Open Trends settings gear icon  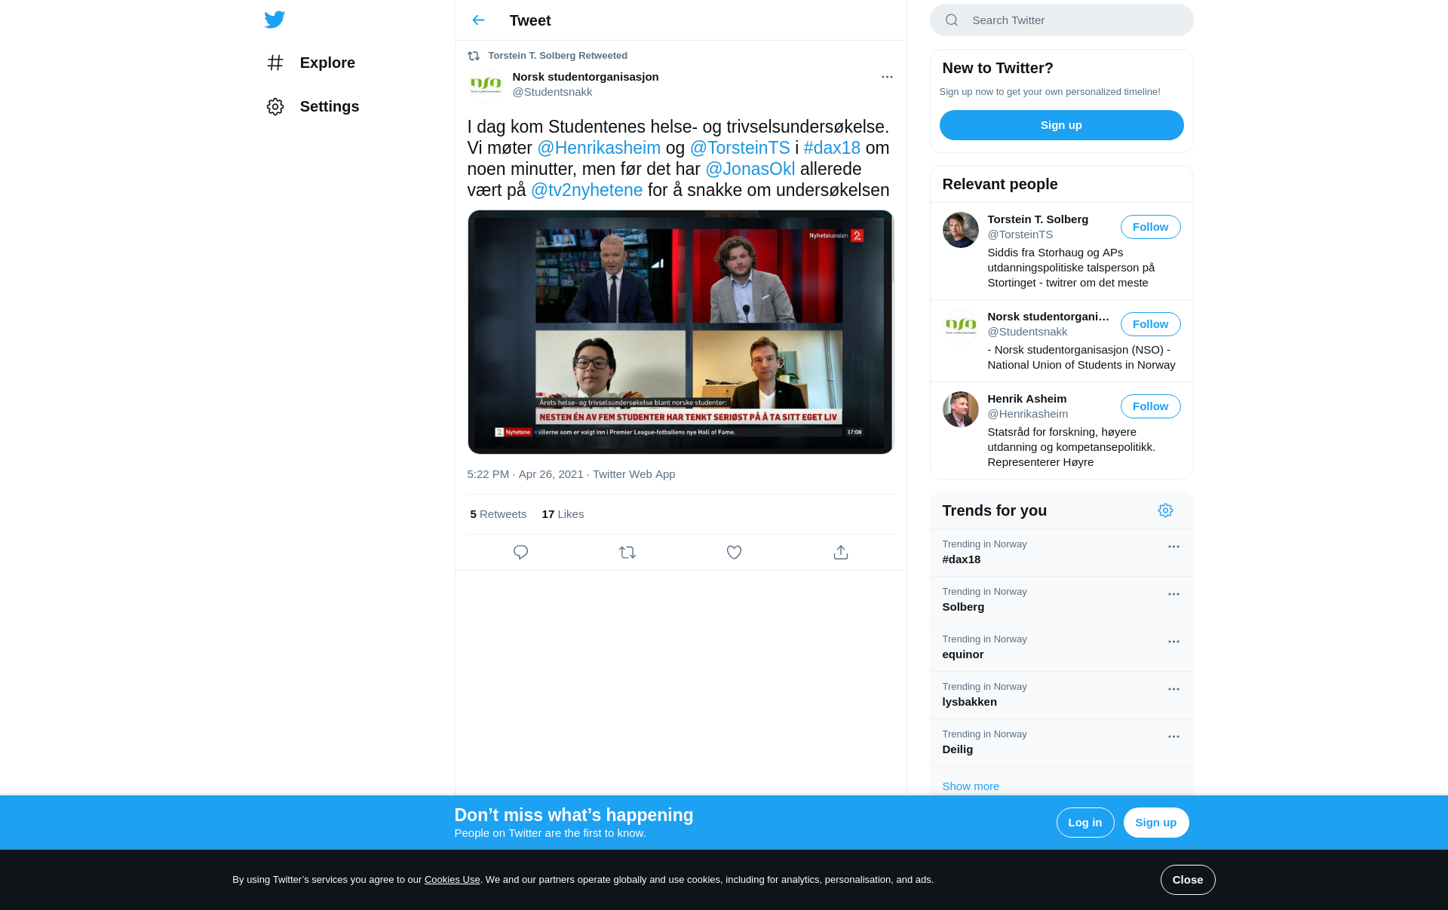pyautogui.click(x=1165, y=510)
